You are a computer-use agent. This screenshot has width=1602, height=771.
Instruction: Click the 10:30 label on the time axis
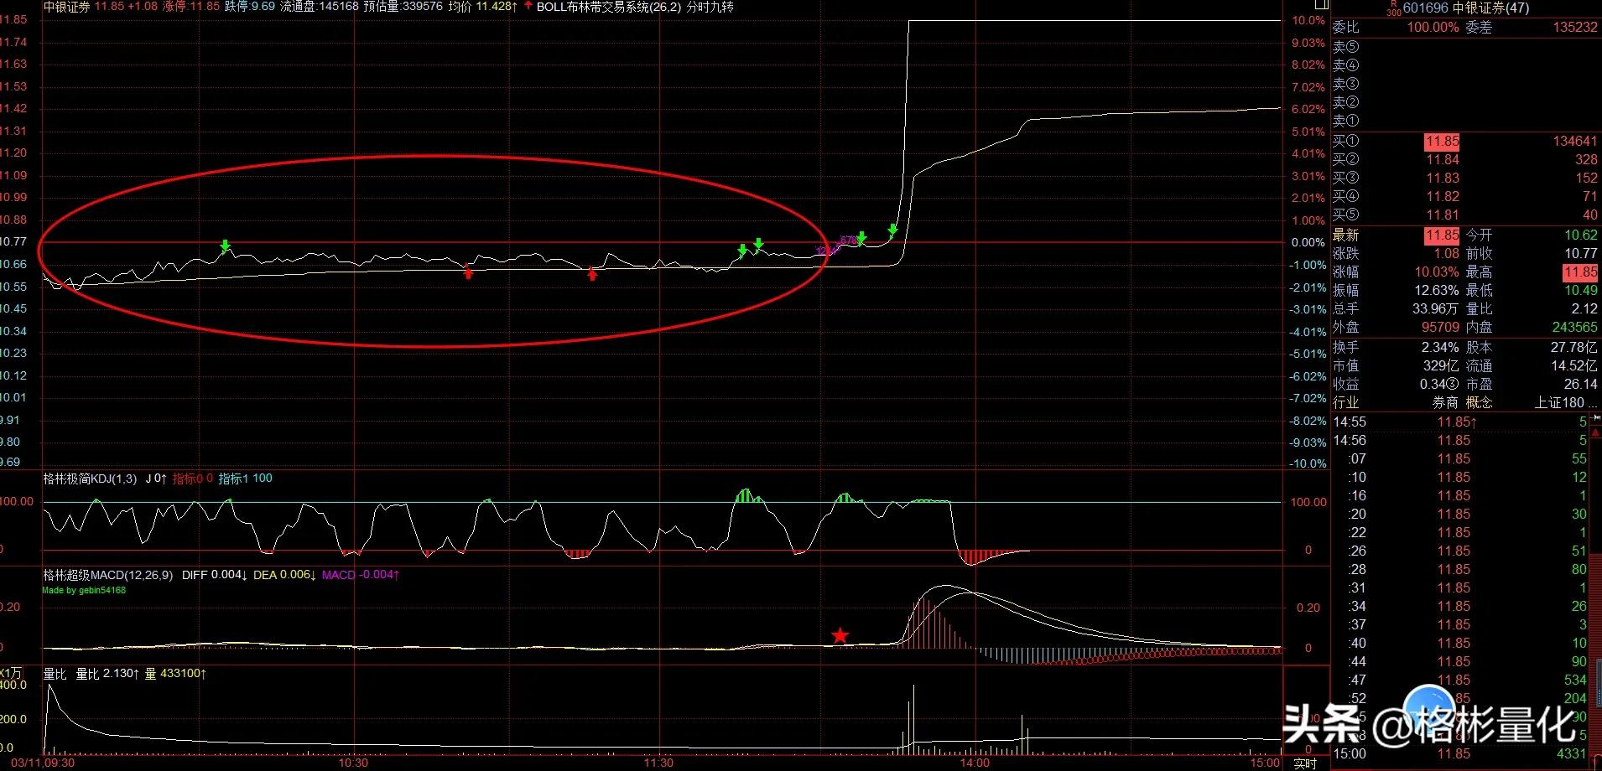pos(353,763)
